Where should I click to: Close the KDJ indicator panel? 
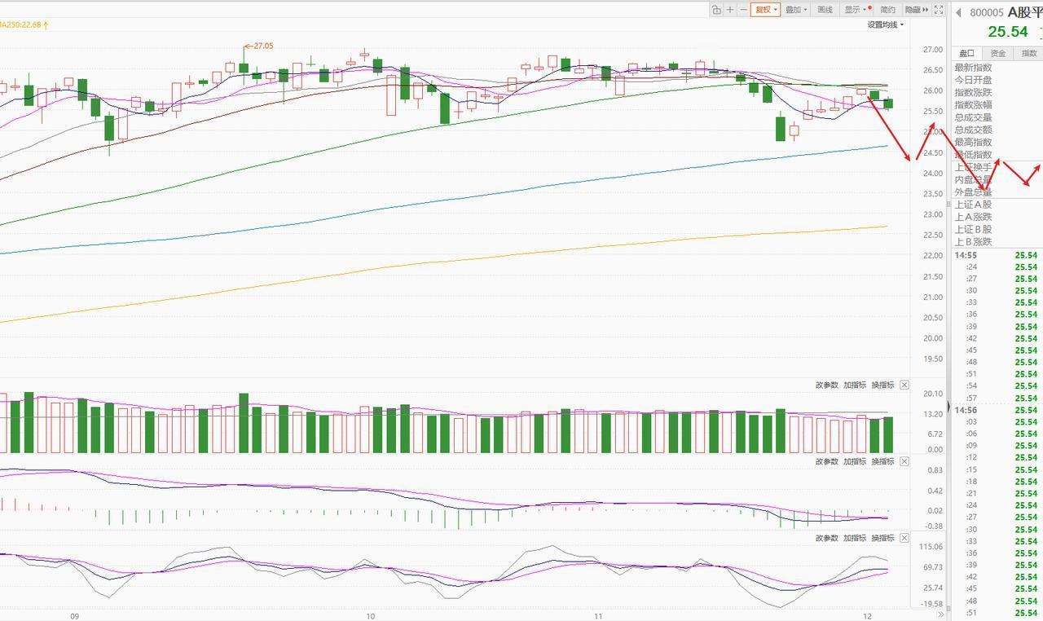pos(904,538)
